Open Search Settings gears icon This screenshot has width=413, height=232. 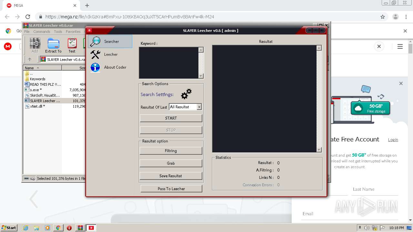[186, 94]
